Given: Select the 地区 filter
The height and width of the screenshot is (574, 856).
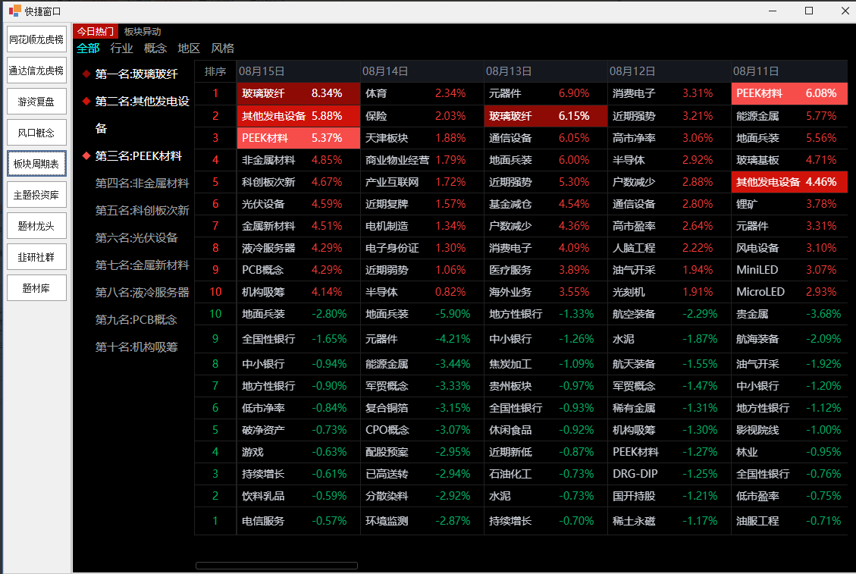Looking at the screenshot, I should [x=188, y=48].
